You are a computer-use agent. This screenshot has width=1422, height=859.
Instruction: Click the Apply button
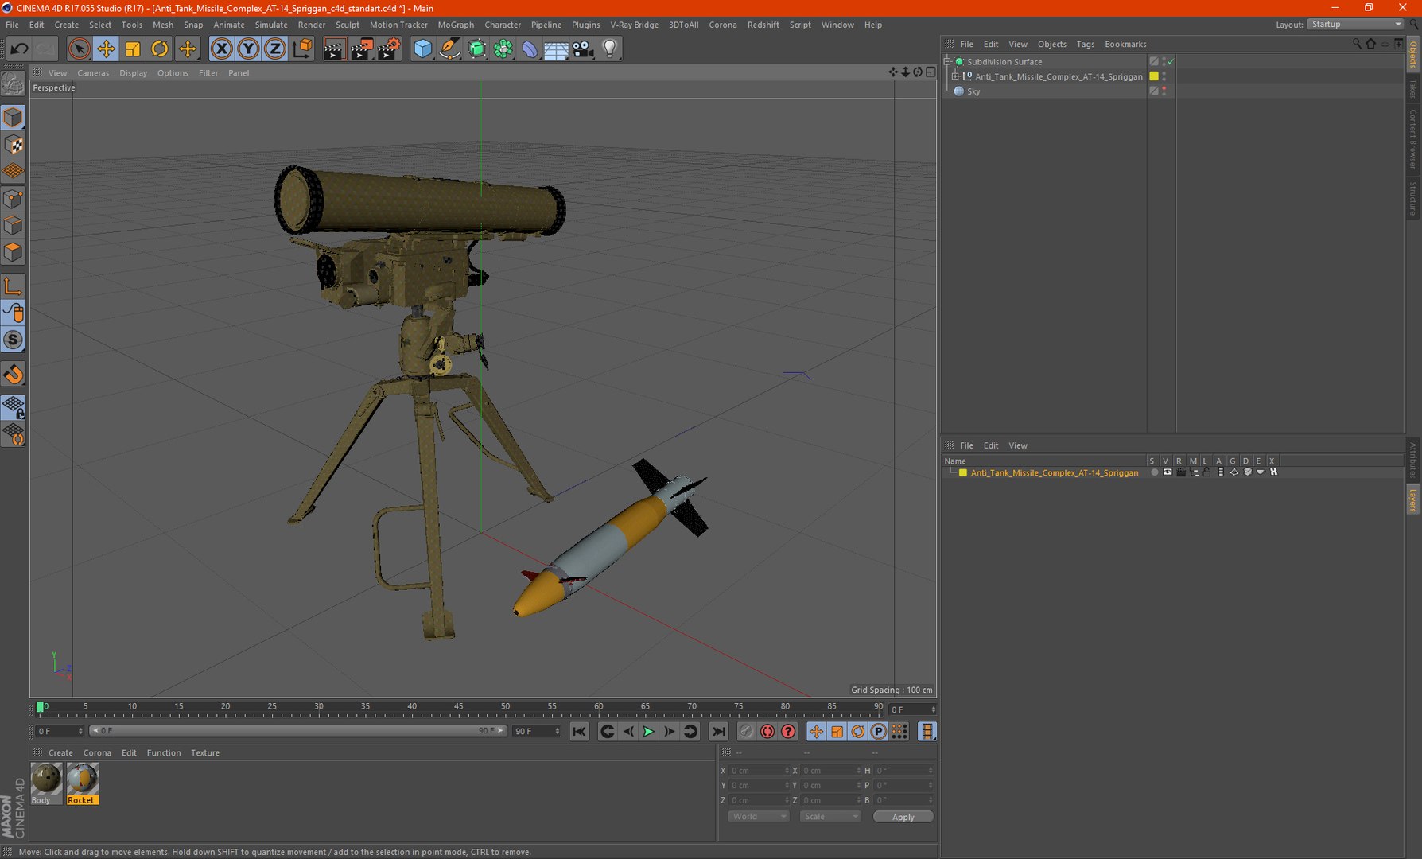(x=903, y=817)
